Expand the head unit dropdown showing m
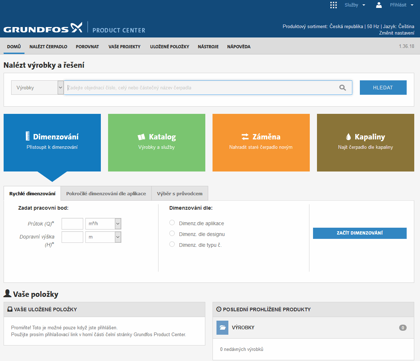The height and width of the screenshot is (361, 420). [103, 237]
